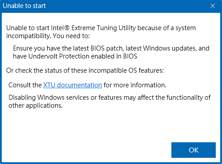Select the "Ensure you have the latest BIOS" line
This screenshot has width=222, height=164.
[x=111, y=48]
